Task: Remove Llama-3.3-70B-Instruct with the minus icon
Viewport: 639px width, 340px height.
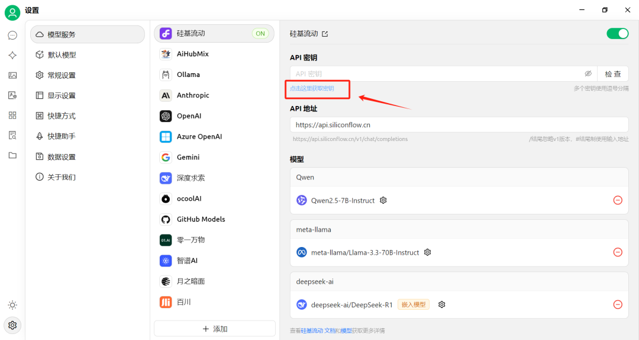Action: tap(618, 252)
